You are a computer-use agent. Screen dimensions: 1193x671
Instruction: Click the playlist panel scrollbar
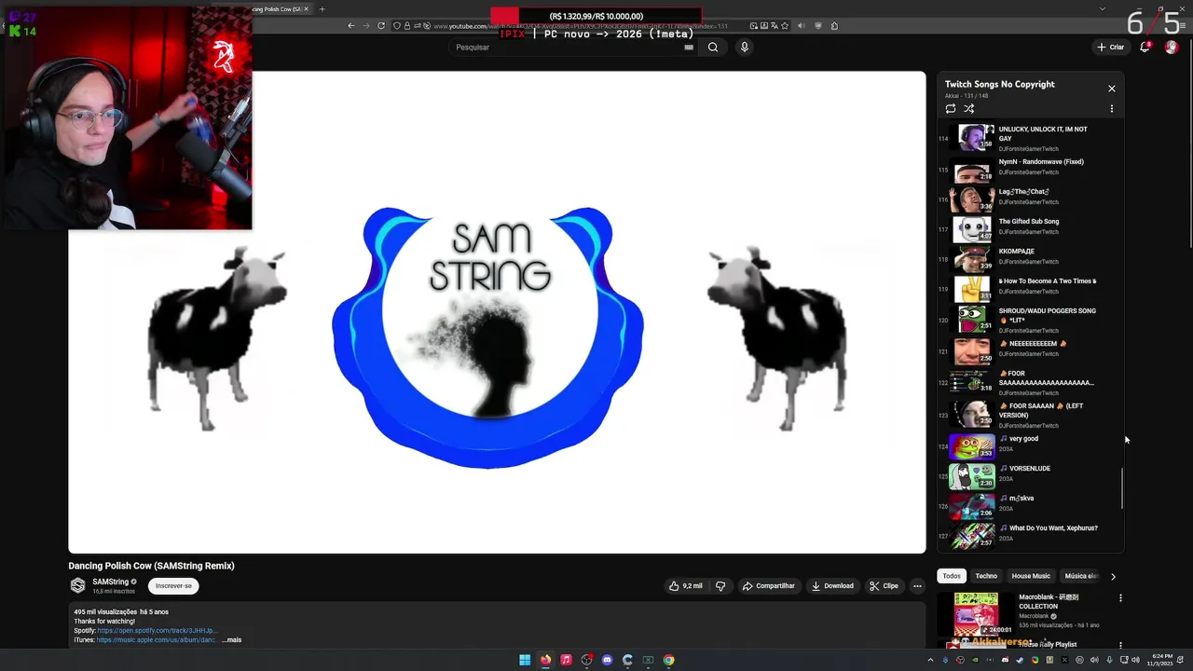click(1122, 487)
